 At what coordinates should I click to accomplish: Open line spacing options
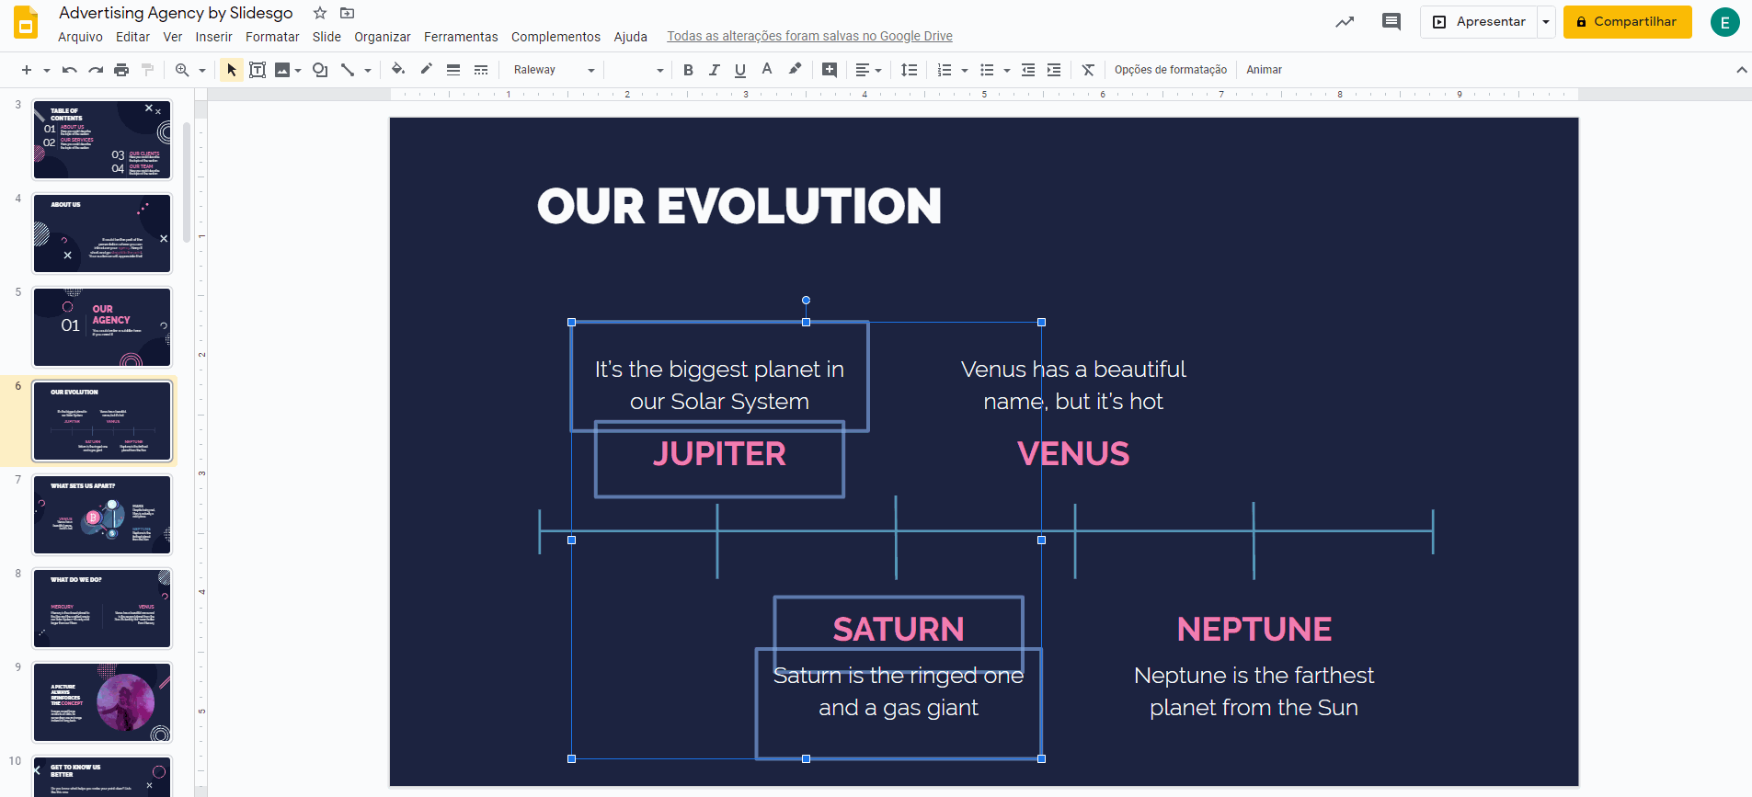pos(909,70)
